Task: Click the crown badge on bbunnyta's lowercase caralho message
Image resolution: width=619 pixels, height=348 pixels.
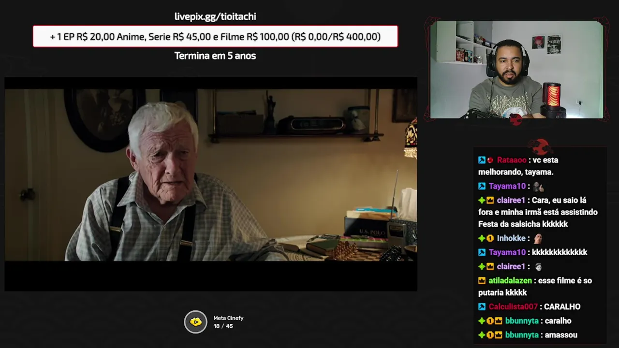Action: point(498,321)
